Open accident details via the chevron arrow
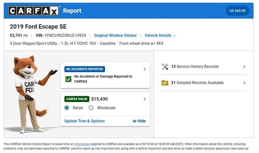This screenshot has width=259, height=153. [x=145, y=69]
